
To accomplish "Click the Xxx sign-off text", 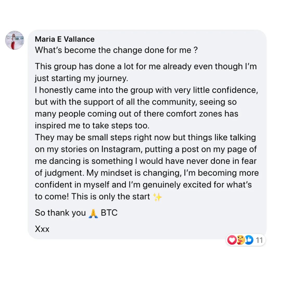I will (42, 229).
